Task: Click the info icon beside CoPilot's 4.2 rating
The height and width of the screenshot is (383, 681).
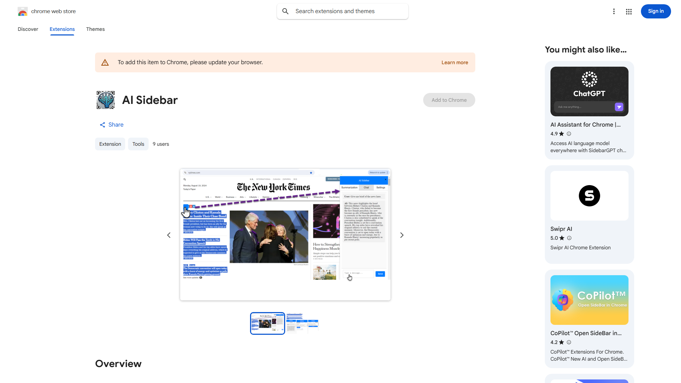Action: pyautogui.click(x=569, y=342)
